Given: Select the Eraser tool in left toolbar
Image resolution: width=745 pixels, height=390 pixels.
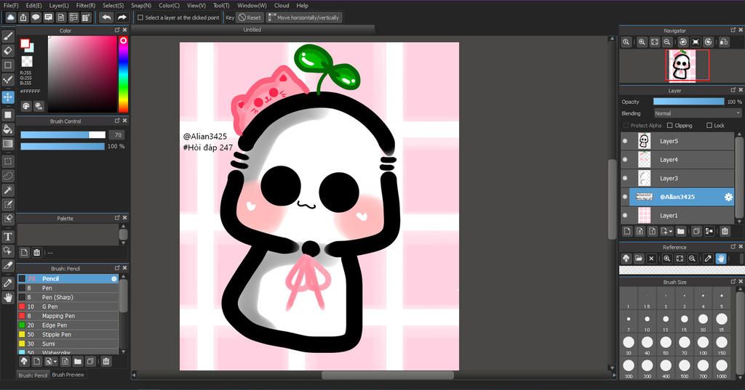Looking at the screenshot, I should pos(8,50).
